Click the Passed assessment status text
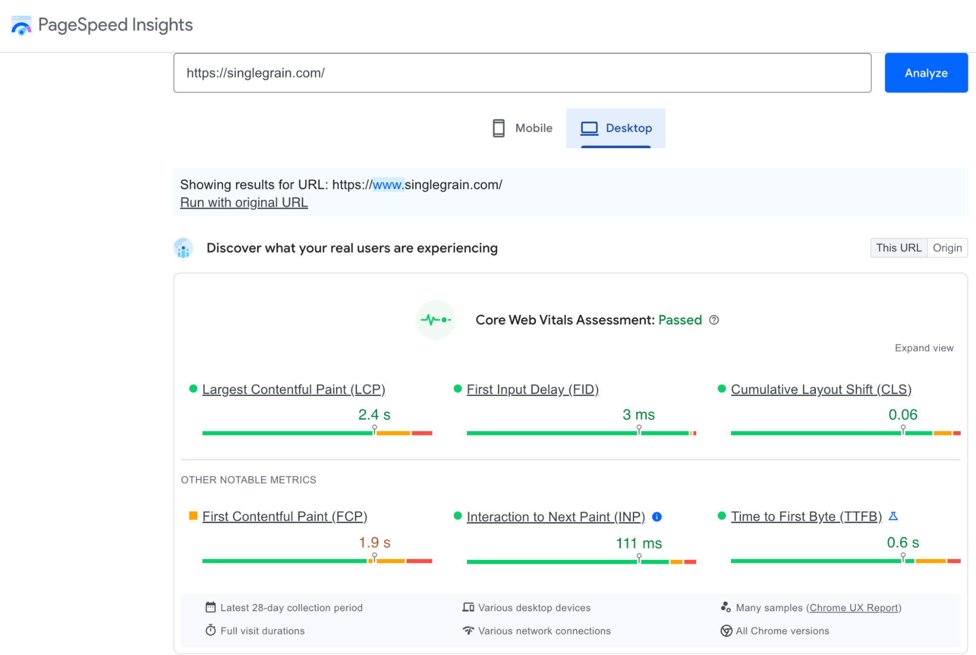 [x=680, y=320]
